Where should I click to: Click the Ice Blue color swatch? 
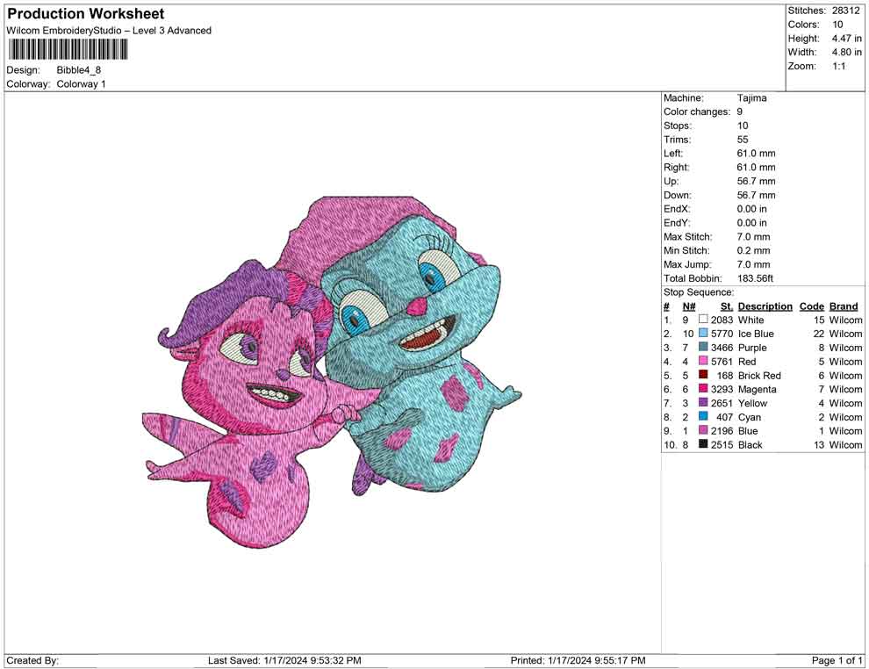(x=703, y=333)
